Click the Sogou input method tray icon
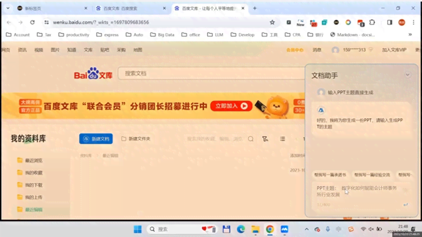Screen dimensions: 422x237 tap(351, 229)
